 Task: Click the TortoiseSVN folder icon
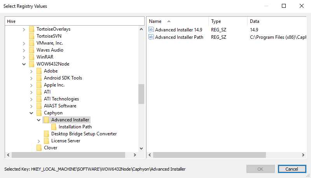click(x=31, y=36)
